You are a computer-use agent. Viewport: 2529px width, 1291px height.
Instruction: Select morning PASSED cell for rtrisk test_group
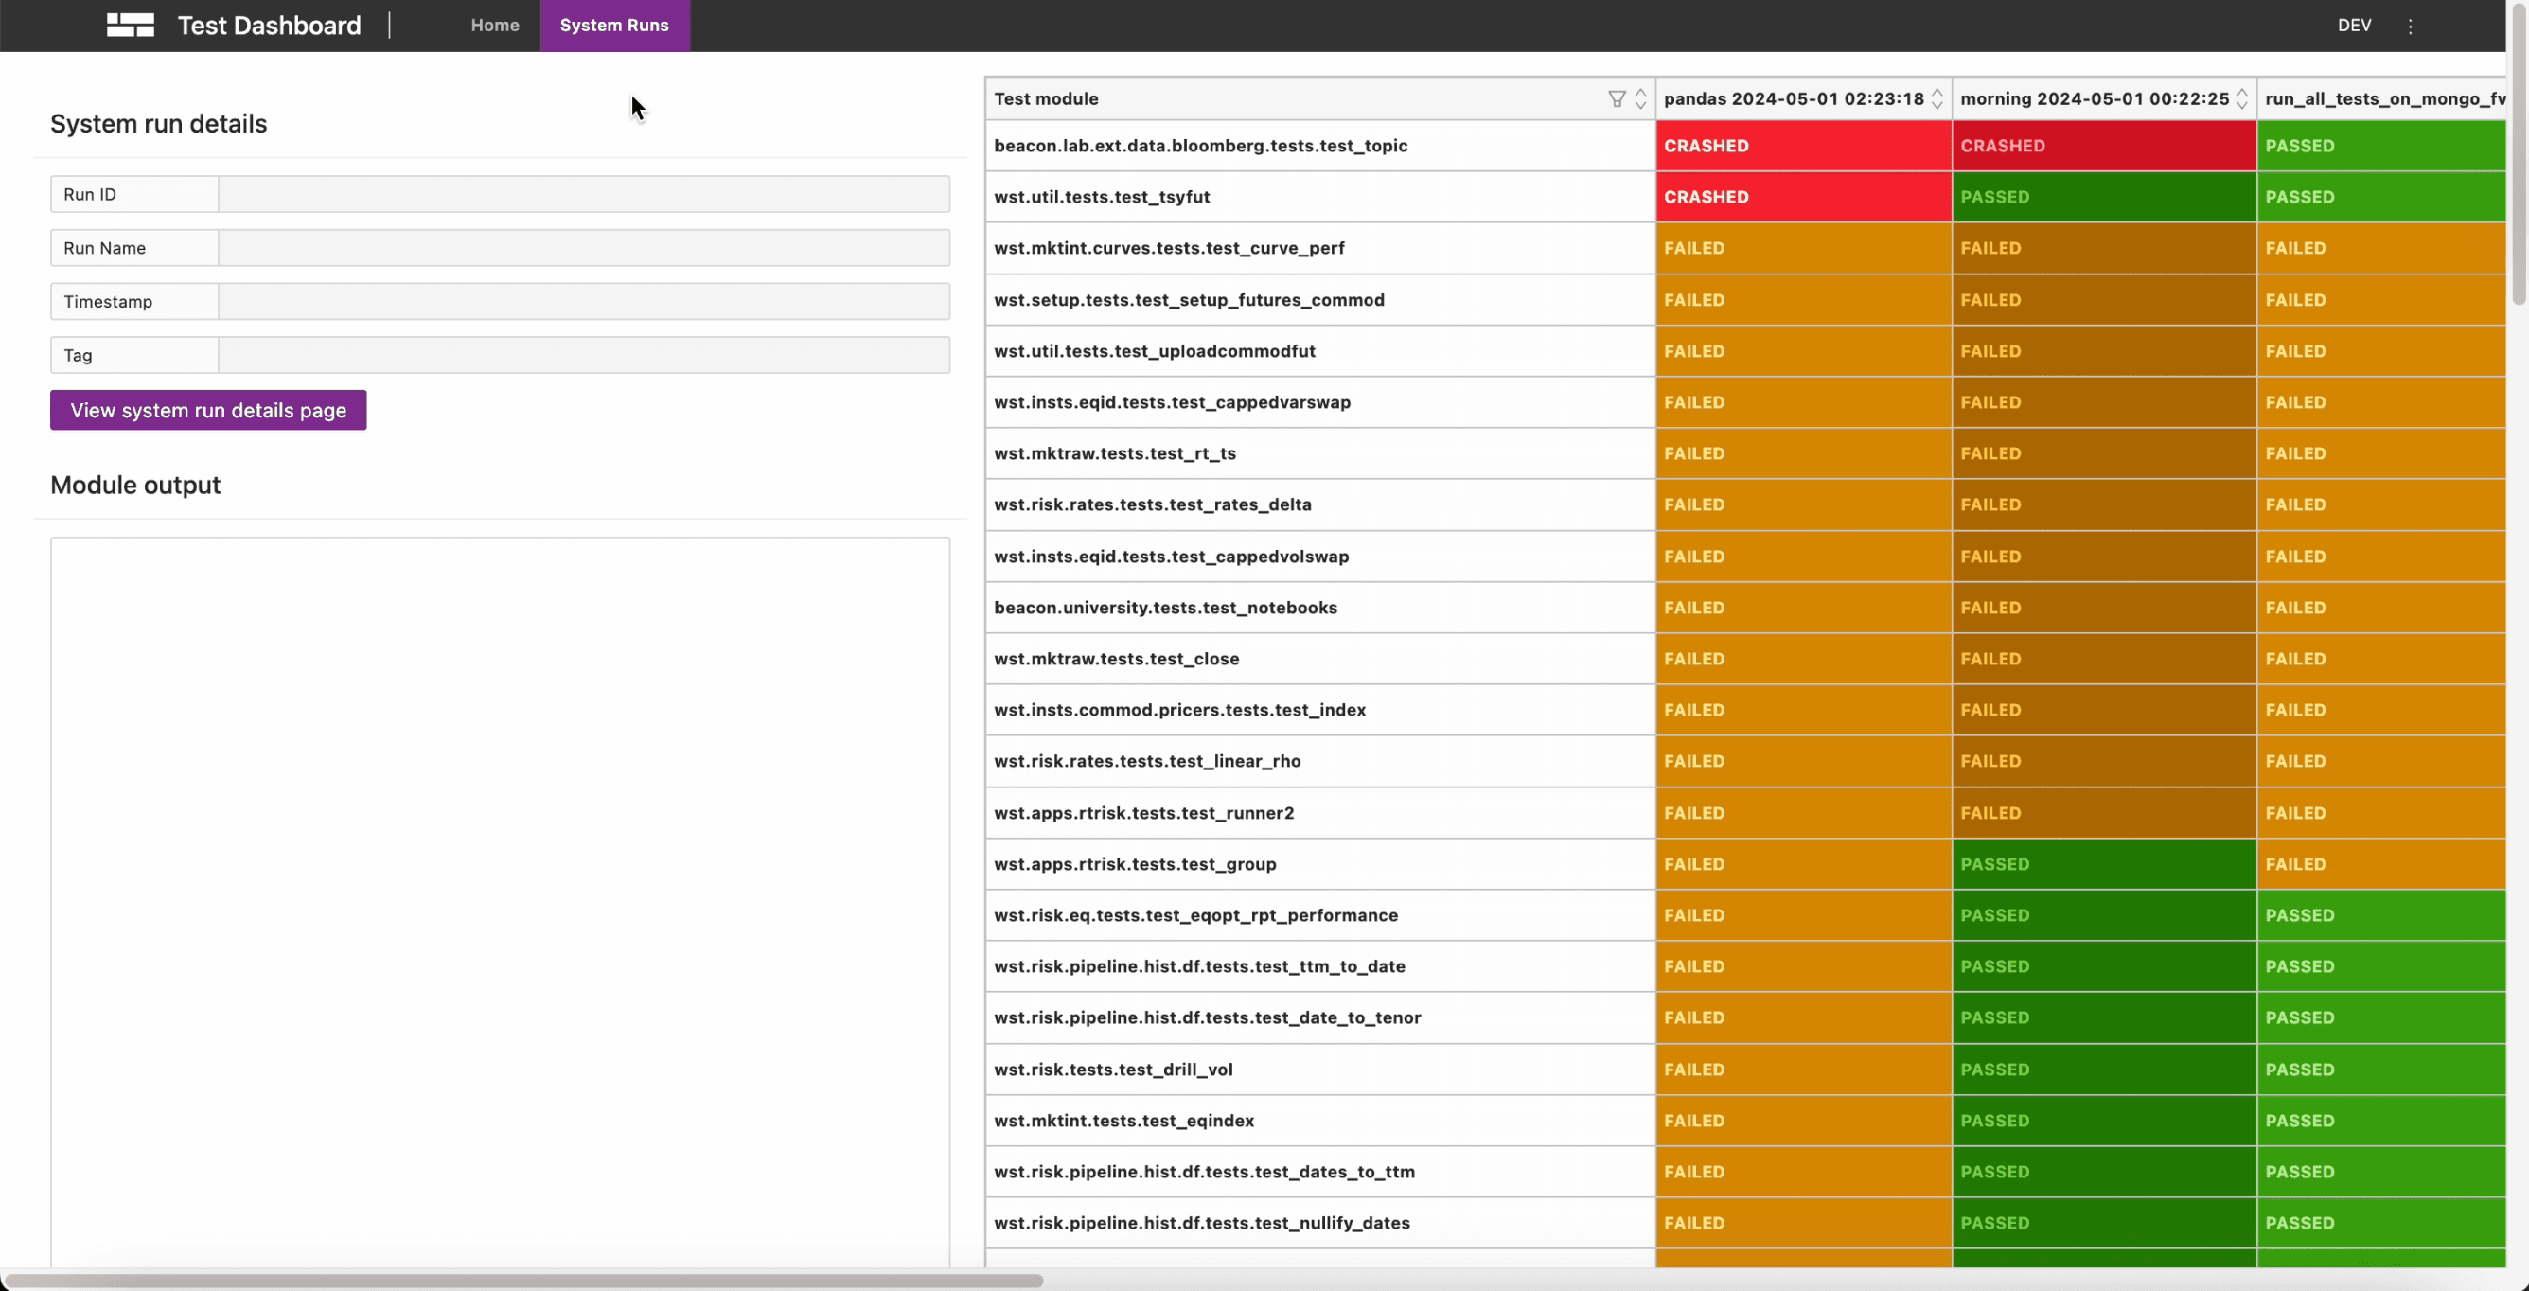click(x=2103, y=864)
